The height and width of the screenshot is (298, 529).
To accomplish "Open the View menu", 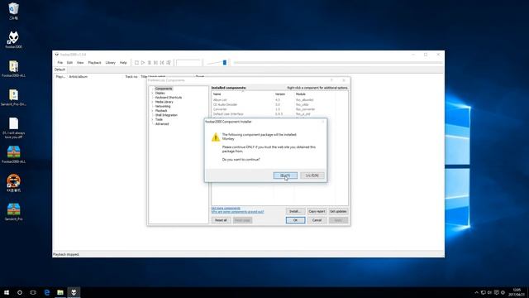I will tap(80, 63).
